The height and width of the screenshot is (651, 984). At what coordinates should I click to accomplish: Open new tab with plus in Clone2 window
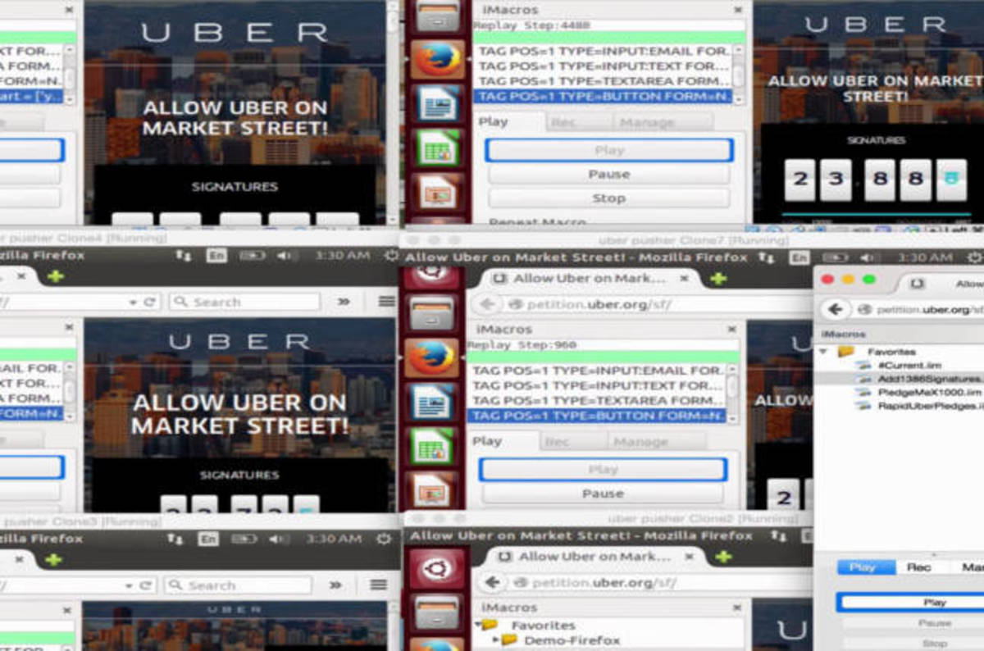point(723,557)
